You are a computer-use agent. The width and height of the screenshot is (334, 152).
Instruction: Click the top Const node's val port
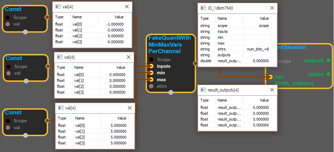click(x=8, y=24)
